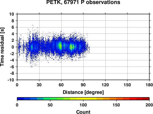Click the x-axis tick label 150
The height and width of the screenshot is (114, 153).
[127, 85]
